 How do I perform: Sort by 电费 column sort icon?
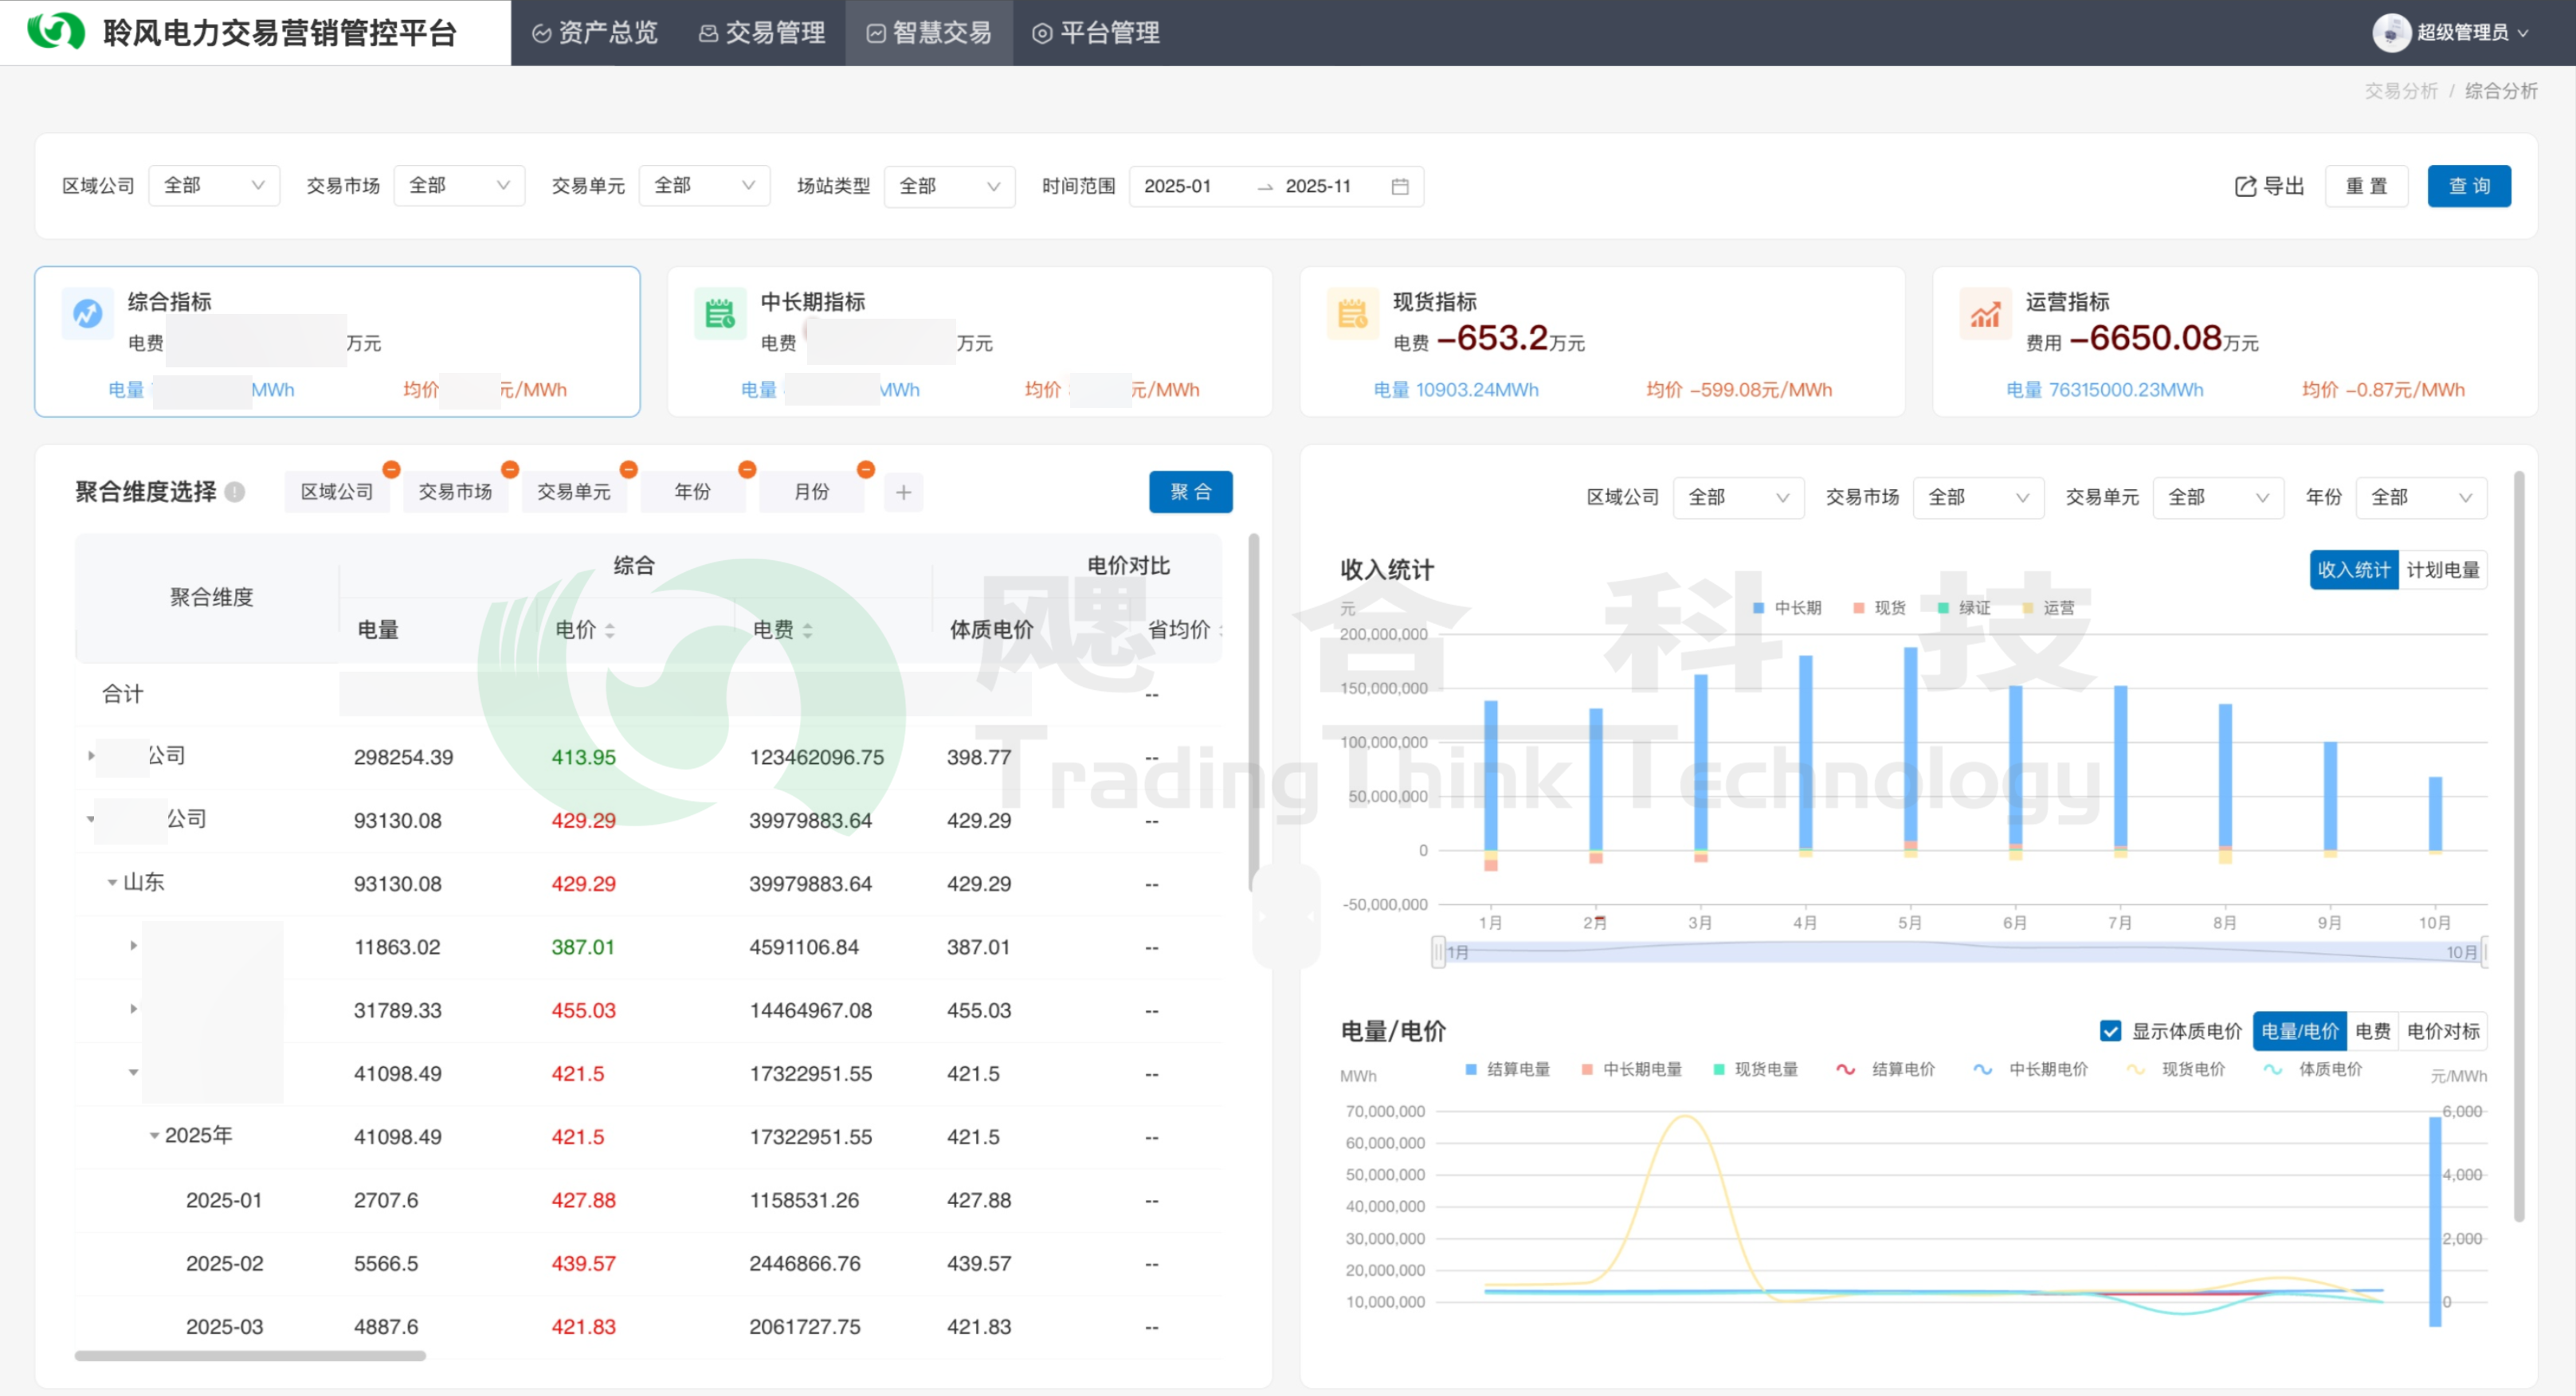click(x=808, y=630)
